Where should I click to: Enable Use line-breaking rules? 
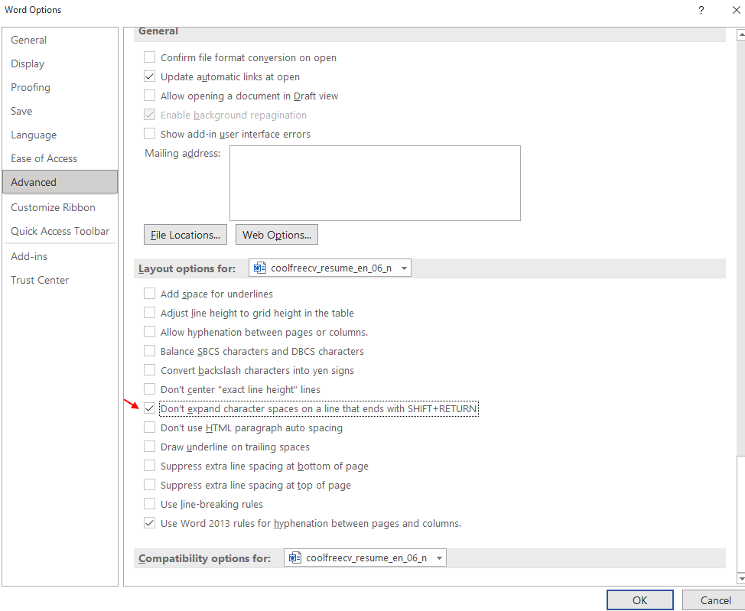coord(149,504)
